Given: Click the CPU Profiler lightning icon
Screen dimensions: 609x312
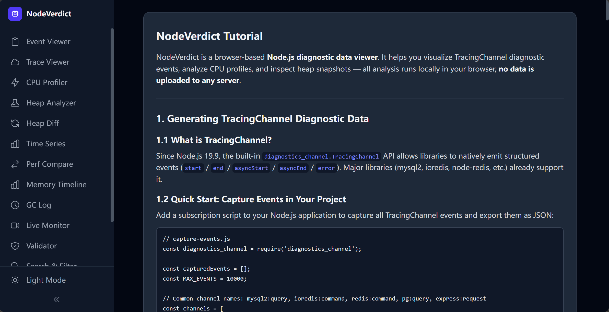Looking at the screenshot, I should pos(15,82).
